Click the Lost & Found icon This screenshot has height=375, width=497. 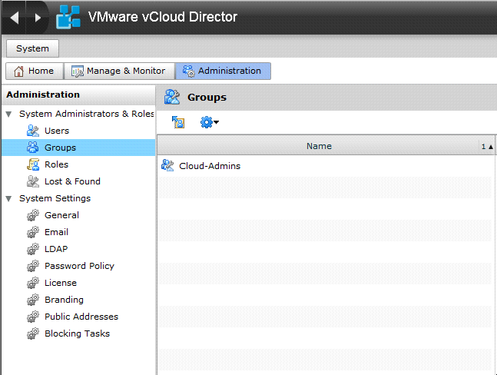[x=33, y=181]
